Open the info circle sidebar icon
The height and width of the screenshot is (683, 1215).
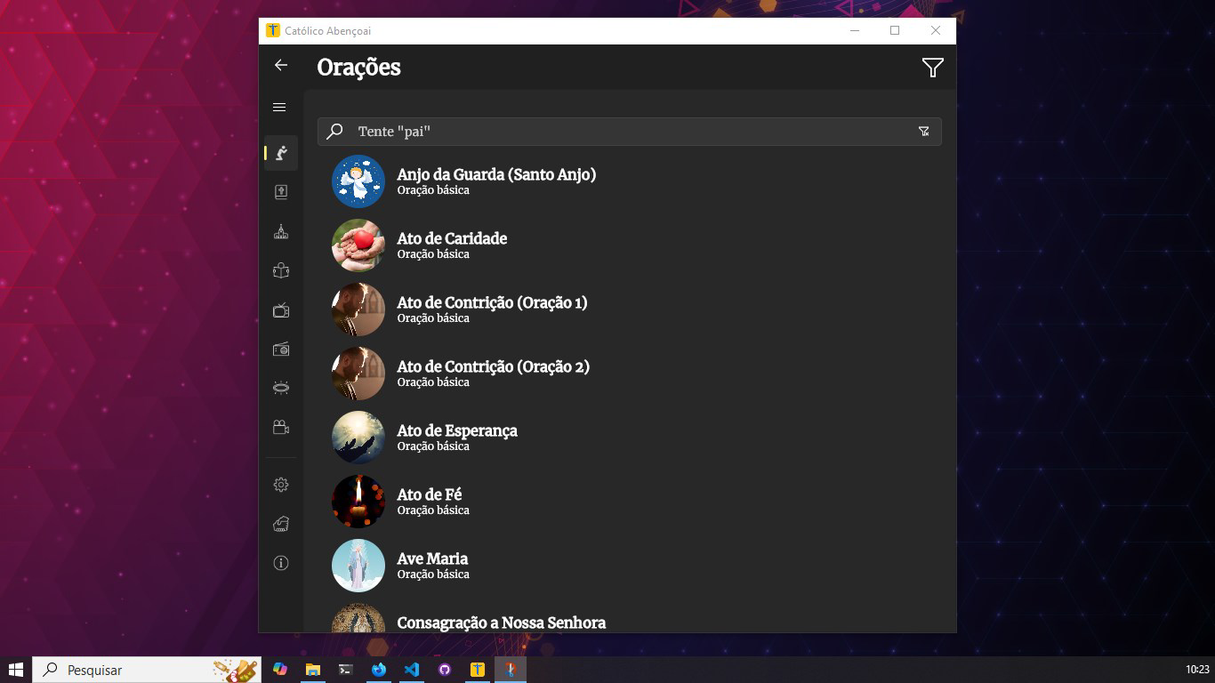281,563
